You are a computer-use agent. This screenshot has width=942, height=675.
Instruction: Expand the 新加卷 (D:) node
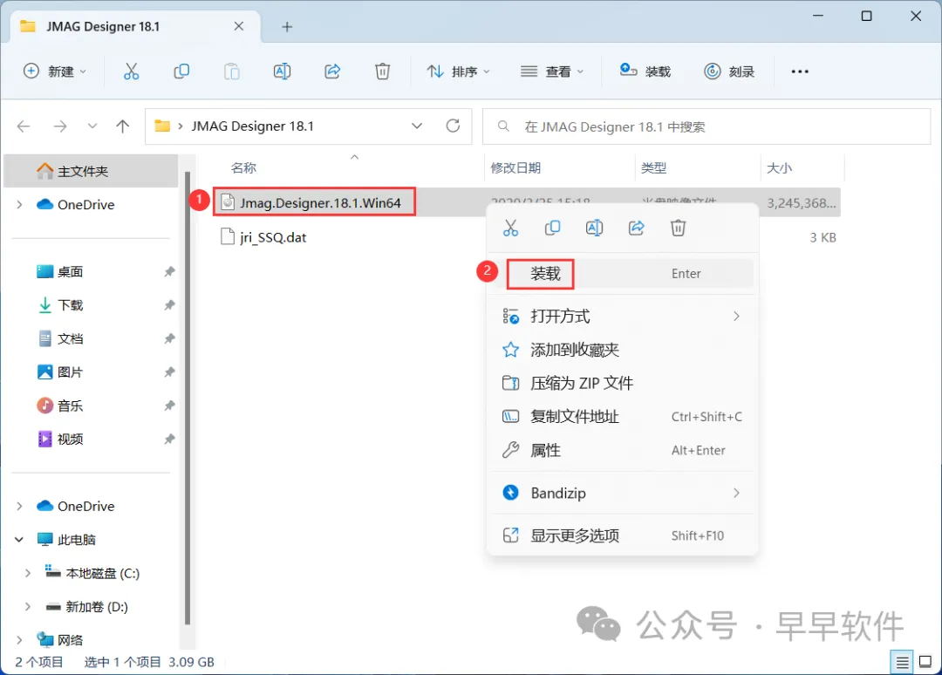[28, 606]
